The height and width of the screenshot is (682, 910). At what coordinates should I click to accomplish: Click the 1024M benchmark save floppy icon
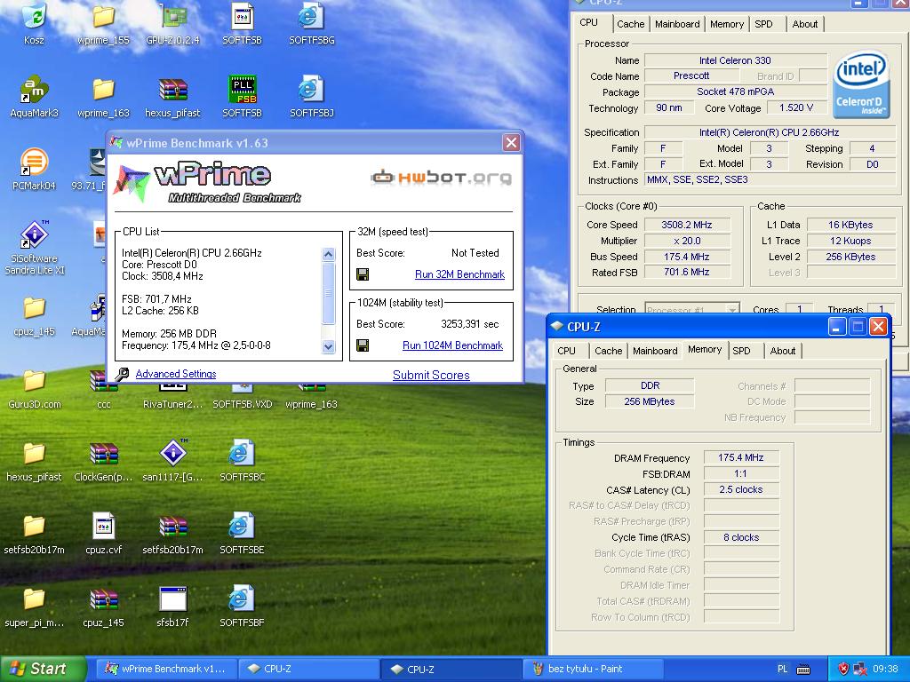[363, 345]
